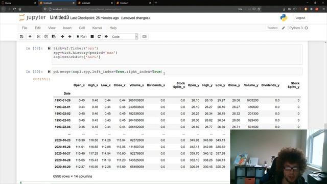Open a new browser tab with plus

156,3
